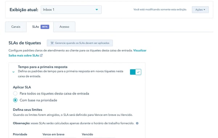Screen dimensions: 218x138
Task: Click the icon inside the Gerencie SLAs button
Action: (52, 43)
